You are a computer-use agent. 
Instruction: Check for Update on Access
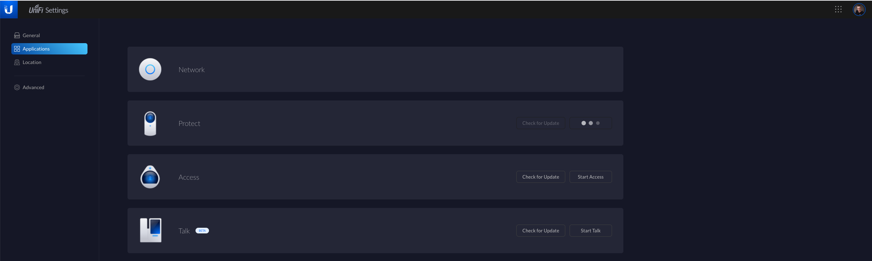click(x=540, y=177)
